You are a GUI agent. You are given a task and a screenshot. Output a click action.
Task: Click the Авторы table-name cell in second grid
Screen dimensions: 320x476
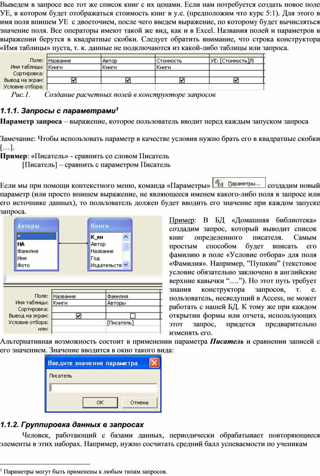(133, 303)
